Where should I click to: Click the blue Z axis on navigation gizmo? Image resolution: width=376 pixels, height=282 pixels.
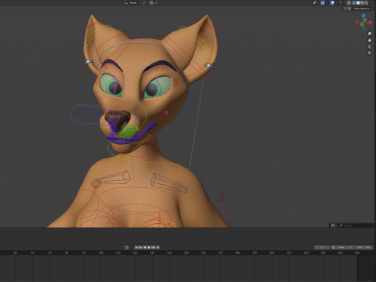(x=363, y=16)
